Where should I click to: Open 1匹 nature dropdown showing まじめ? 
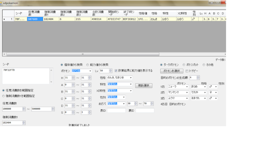pos(205,87)
